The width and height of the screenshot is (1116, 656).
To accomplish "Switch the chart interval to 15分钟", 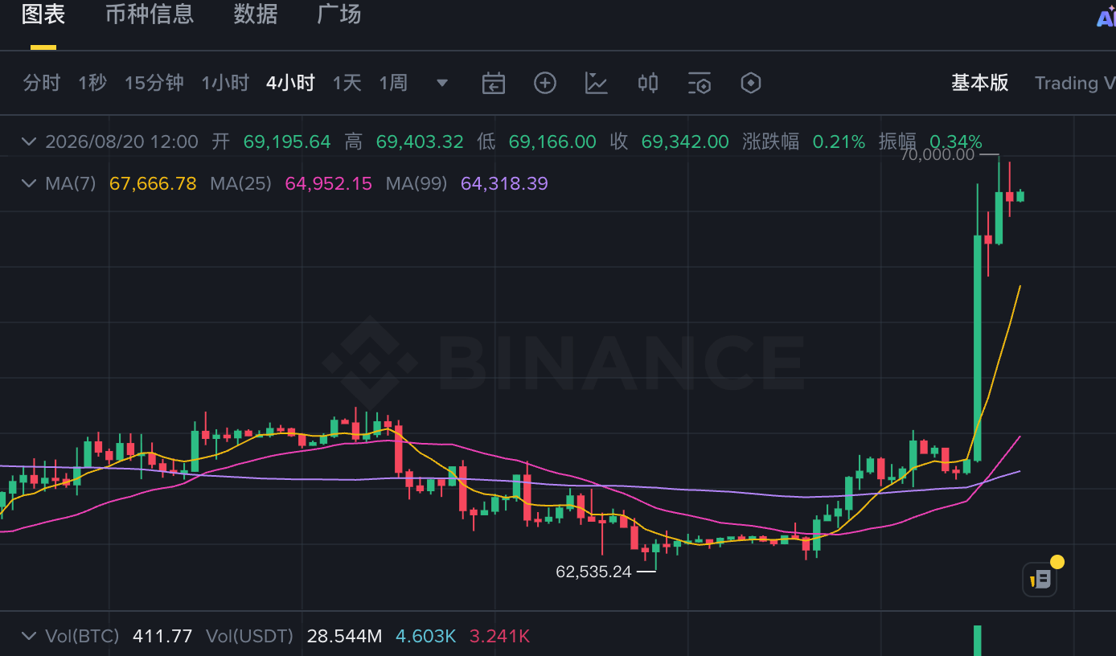I will [154, 83].
